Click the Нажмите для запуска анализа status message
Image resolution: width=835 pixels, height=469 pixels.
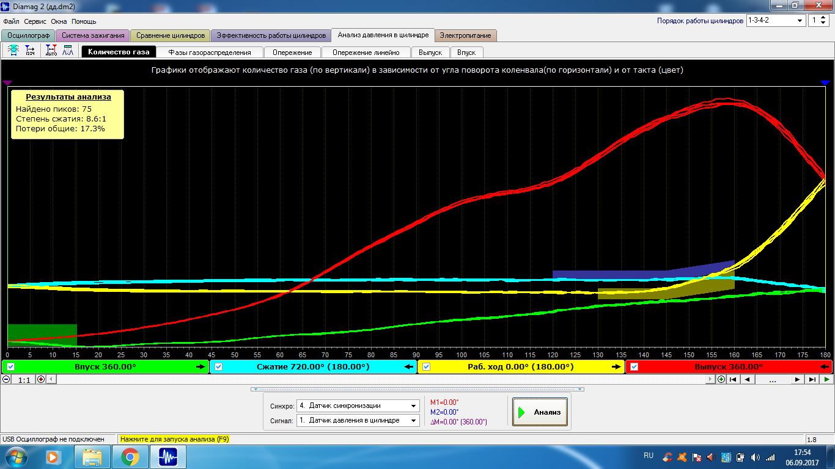pos(174,439)
